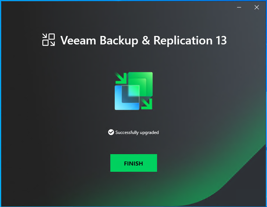This screenshot has height=207, width=267.
Task: Click the upper-left arrow of white header logo
Action: point(45,36)
